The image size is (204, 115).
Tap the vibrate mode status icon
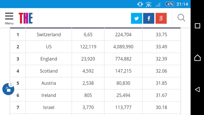tap(140, 4)
